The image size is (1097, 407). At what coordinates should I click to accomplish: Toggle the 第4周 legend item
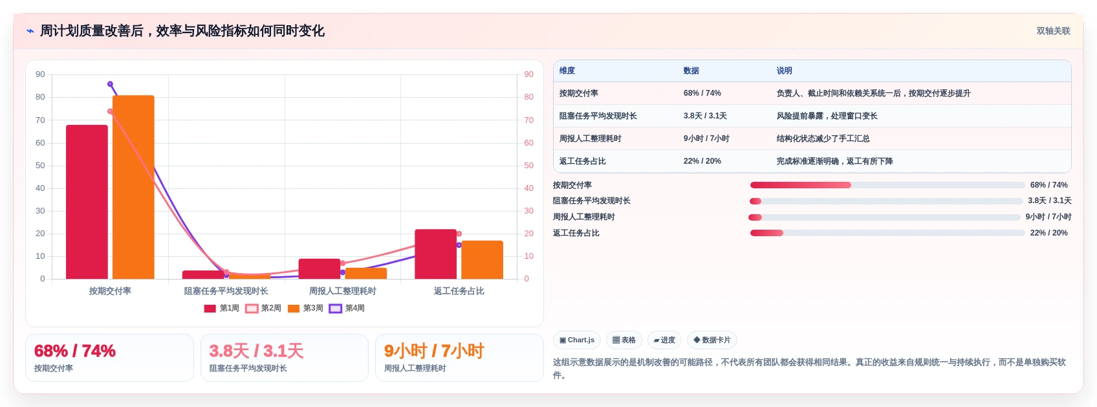coord(347,309)
